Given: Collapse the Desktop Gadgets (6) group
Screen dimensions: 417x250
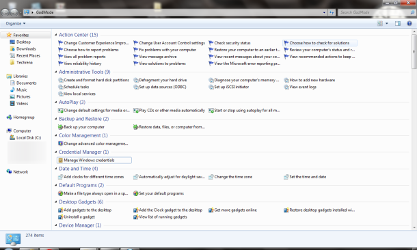Looking at the screenshot, I should (56, 202).
